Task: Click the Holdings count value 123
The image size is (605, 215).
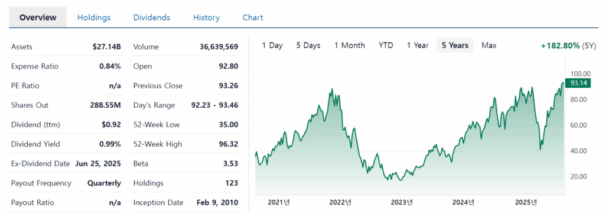Action: click(x=232, y=183)
